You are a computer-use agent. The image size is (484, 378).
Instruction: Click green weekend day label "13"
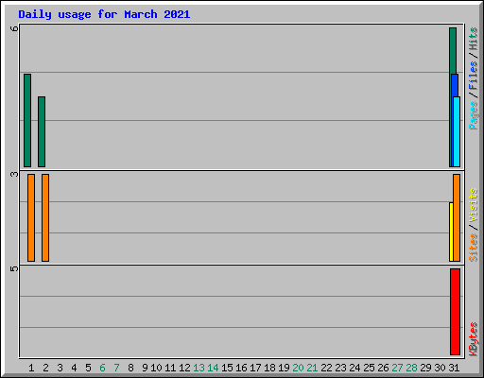pos(199,368)
